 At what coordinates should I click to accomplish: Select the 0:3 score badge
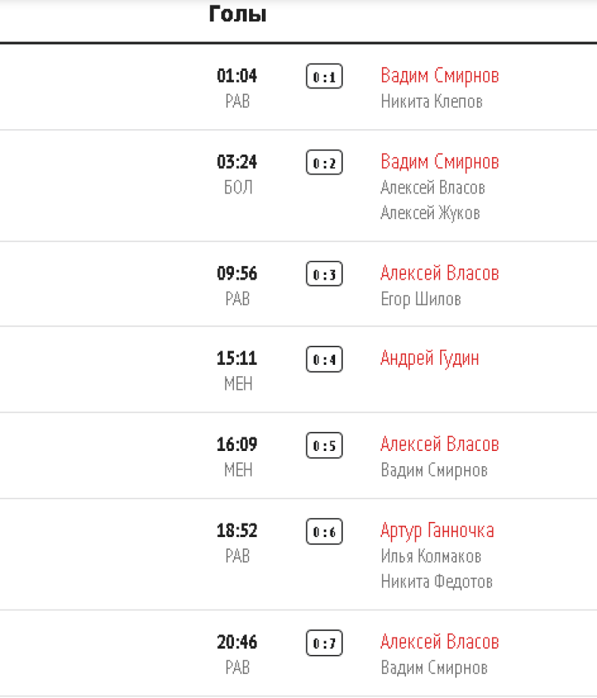point(324,274)
